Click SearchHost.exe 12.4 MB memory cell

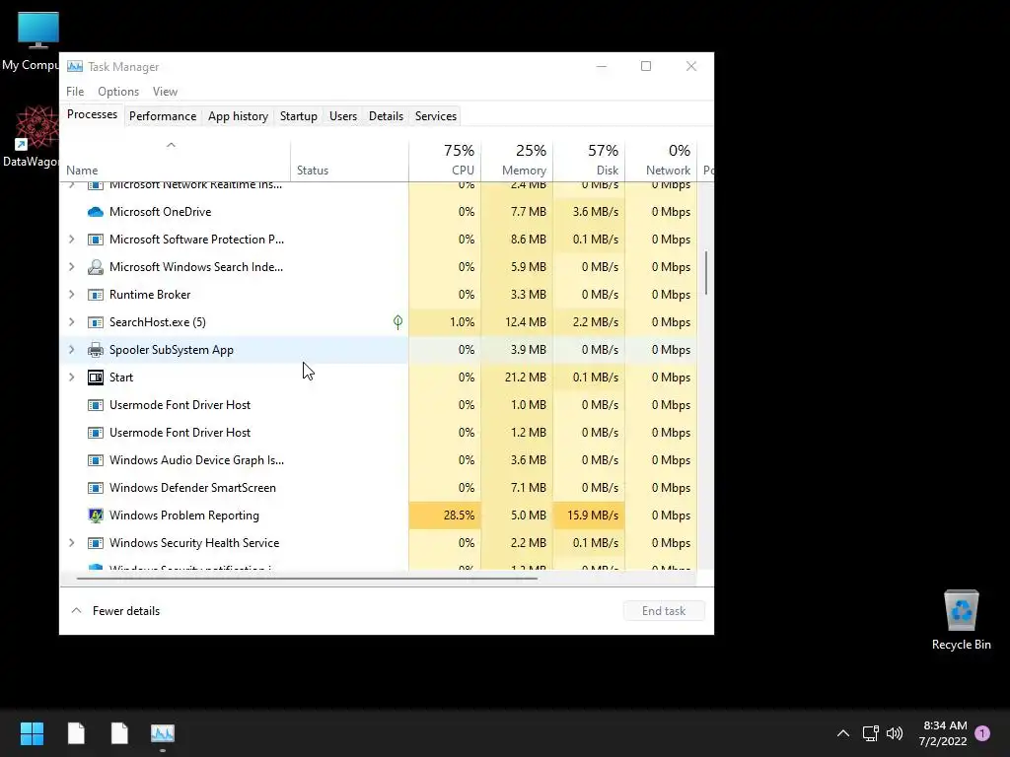tap(517, 322)
